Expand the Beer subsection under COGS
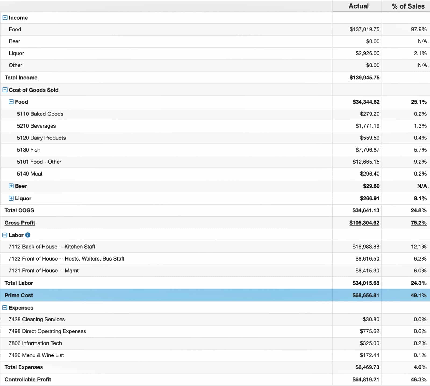The image size is (430, 386). (x=11, y=186)
